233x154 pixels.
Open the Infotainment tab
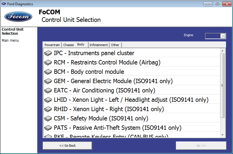click(x=98, y=45)
